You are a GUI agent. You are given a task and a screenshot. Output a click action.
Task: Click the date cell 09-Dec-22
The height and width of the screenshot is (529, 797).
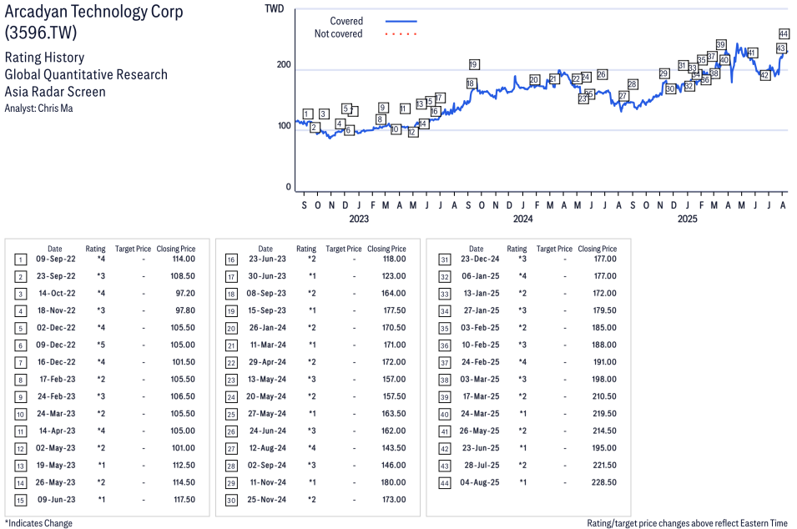point(56,345)
